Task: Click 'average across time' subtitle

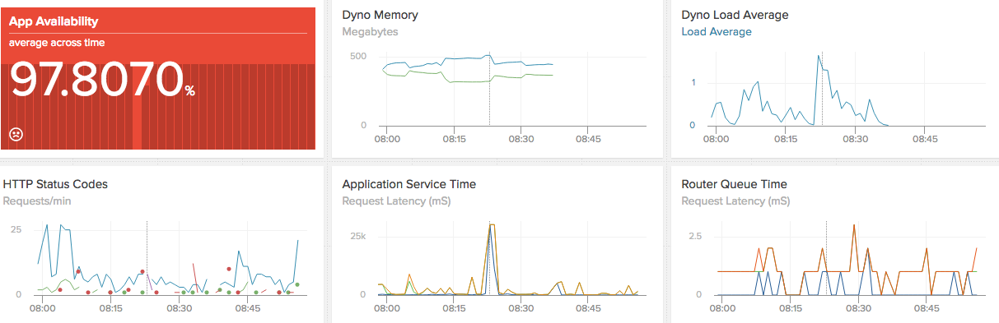Action: tap(57, 43)
